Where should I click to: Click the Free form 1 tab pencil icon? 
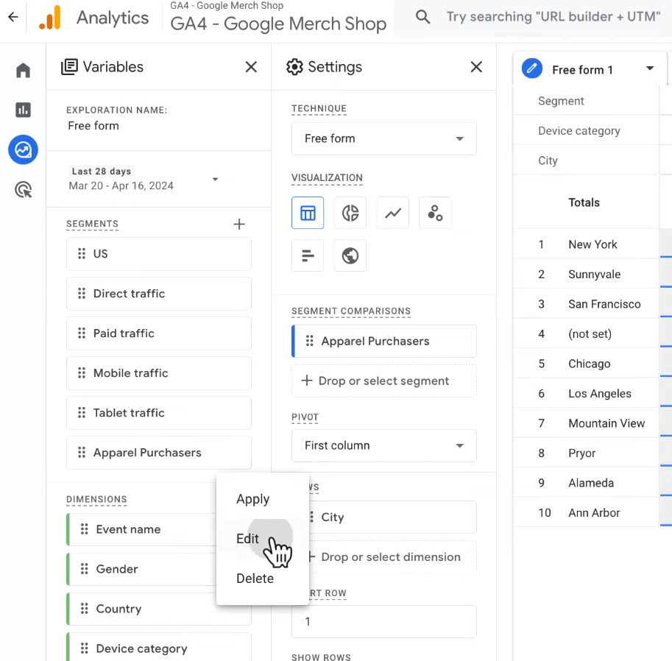532,68
